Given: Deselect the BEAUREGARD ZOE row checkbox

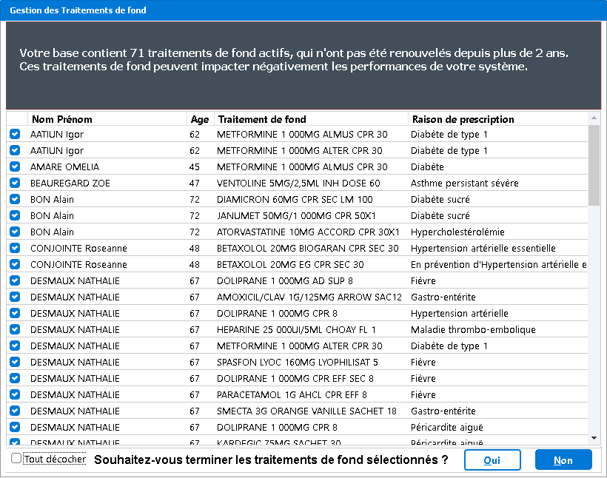Looking at the screenshot, I should tap(15, 183).
